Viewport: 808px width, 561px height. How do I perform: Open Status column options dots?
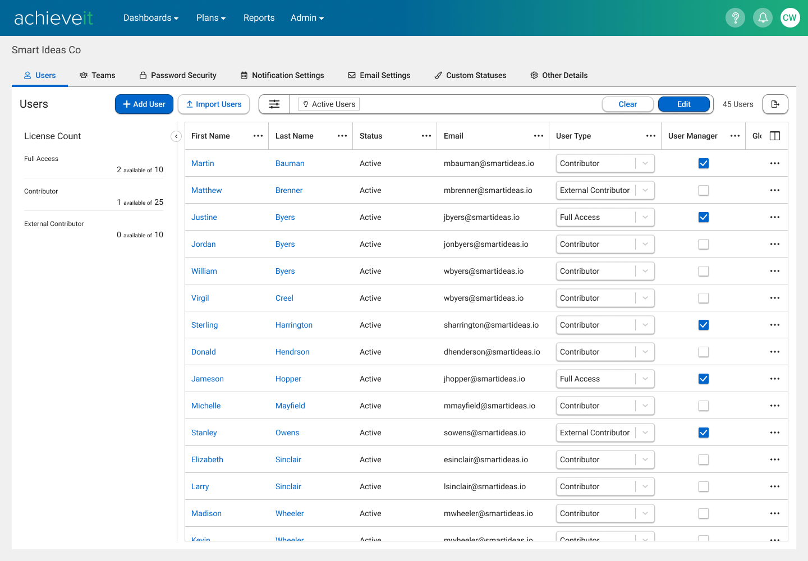point(426,136)
